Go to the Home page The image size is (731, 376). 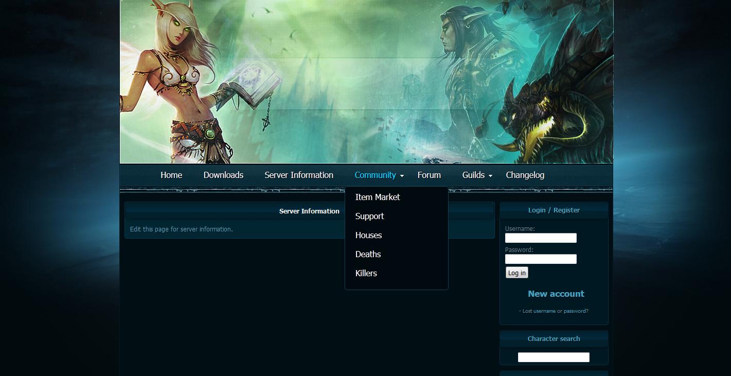171,175
